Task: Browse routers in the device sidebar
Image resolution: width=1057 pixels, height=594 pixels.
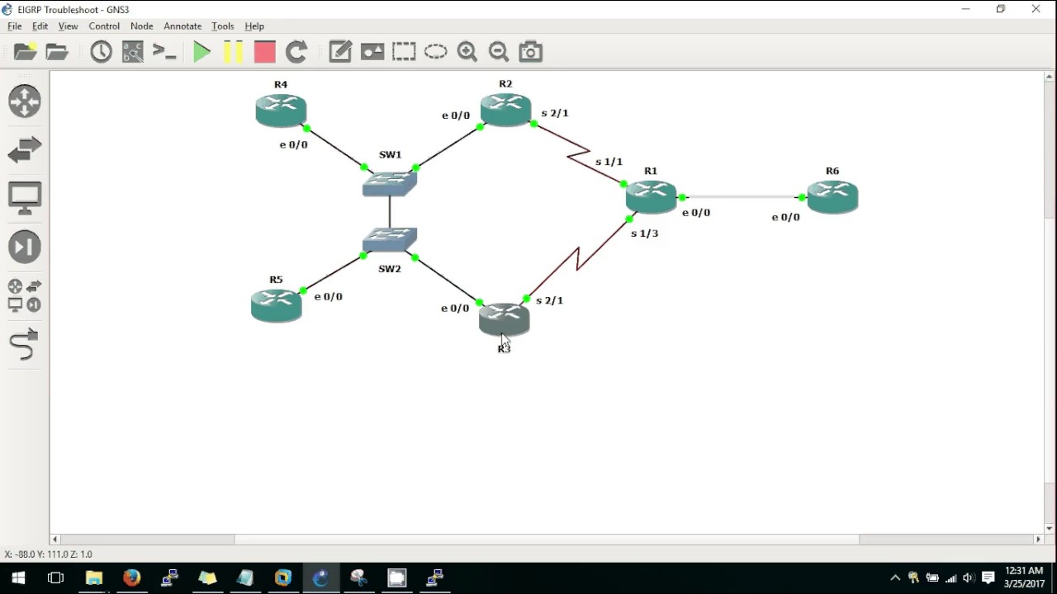Action: 25,101
